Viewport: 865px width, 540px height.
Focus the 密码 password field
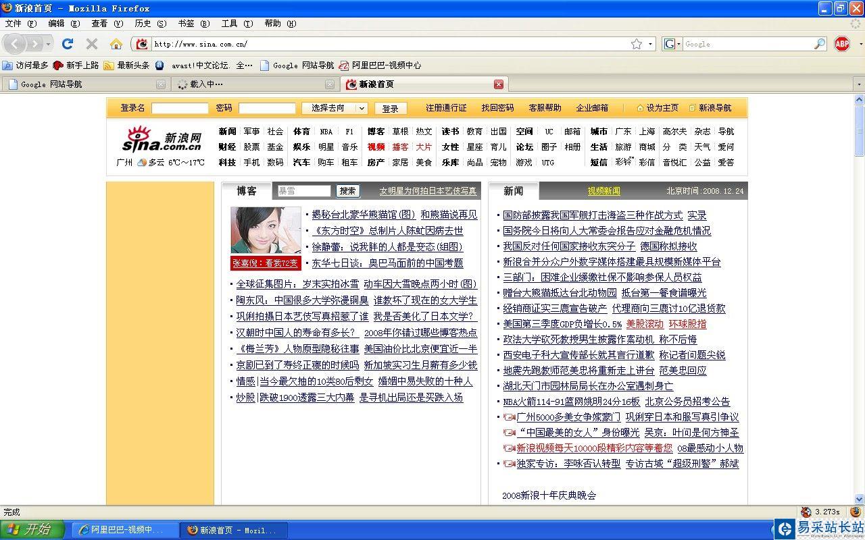(x=267, y=108)
